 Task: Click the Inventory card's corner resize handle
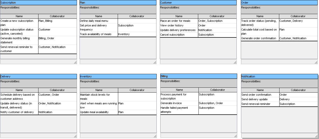pyautogui.click(x=155, y=136)
